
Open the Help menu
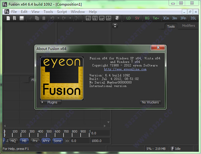click(x=93, y=12)
